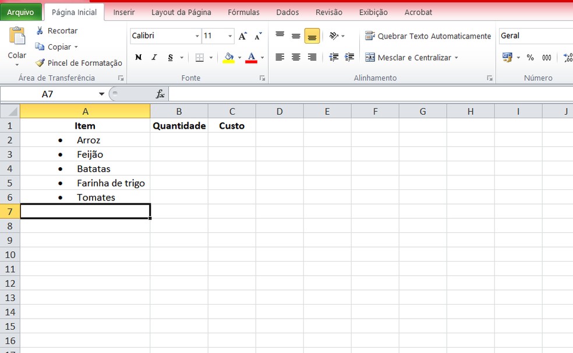This screenshot has height=353, width=573.
Task: Switch to the Fórmulas ribbon tab
Action: tap(243, 12)
